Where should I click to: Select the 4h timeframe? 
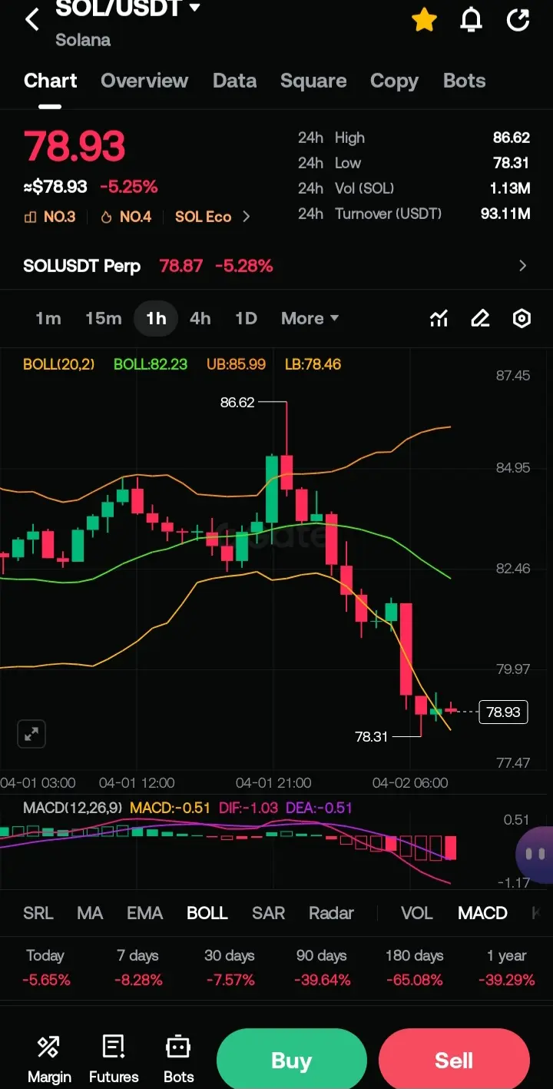(200, 318)
